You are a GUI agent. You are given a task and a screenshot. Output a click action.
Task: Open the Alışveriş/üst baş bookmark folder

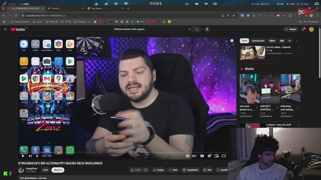[20, 22]
